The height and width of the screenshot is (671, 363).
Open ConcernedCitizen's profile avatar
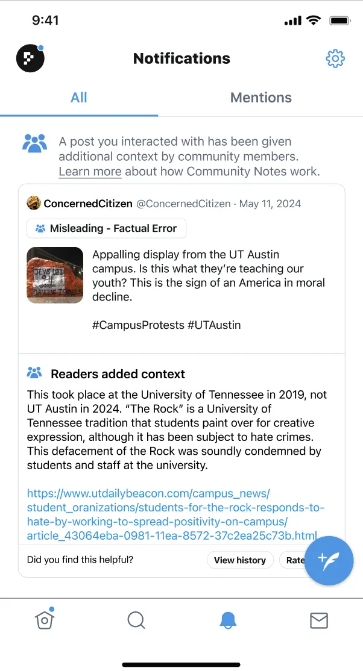point(32,203)
